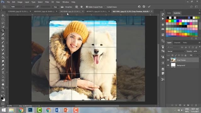Add a layer mask to the layer
The width and height of the screenshot is (201, 113).
point(180,105)
